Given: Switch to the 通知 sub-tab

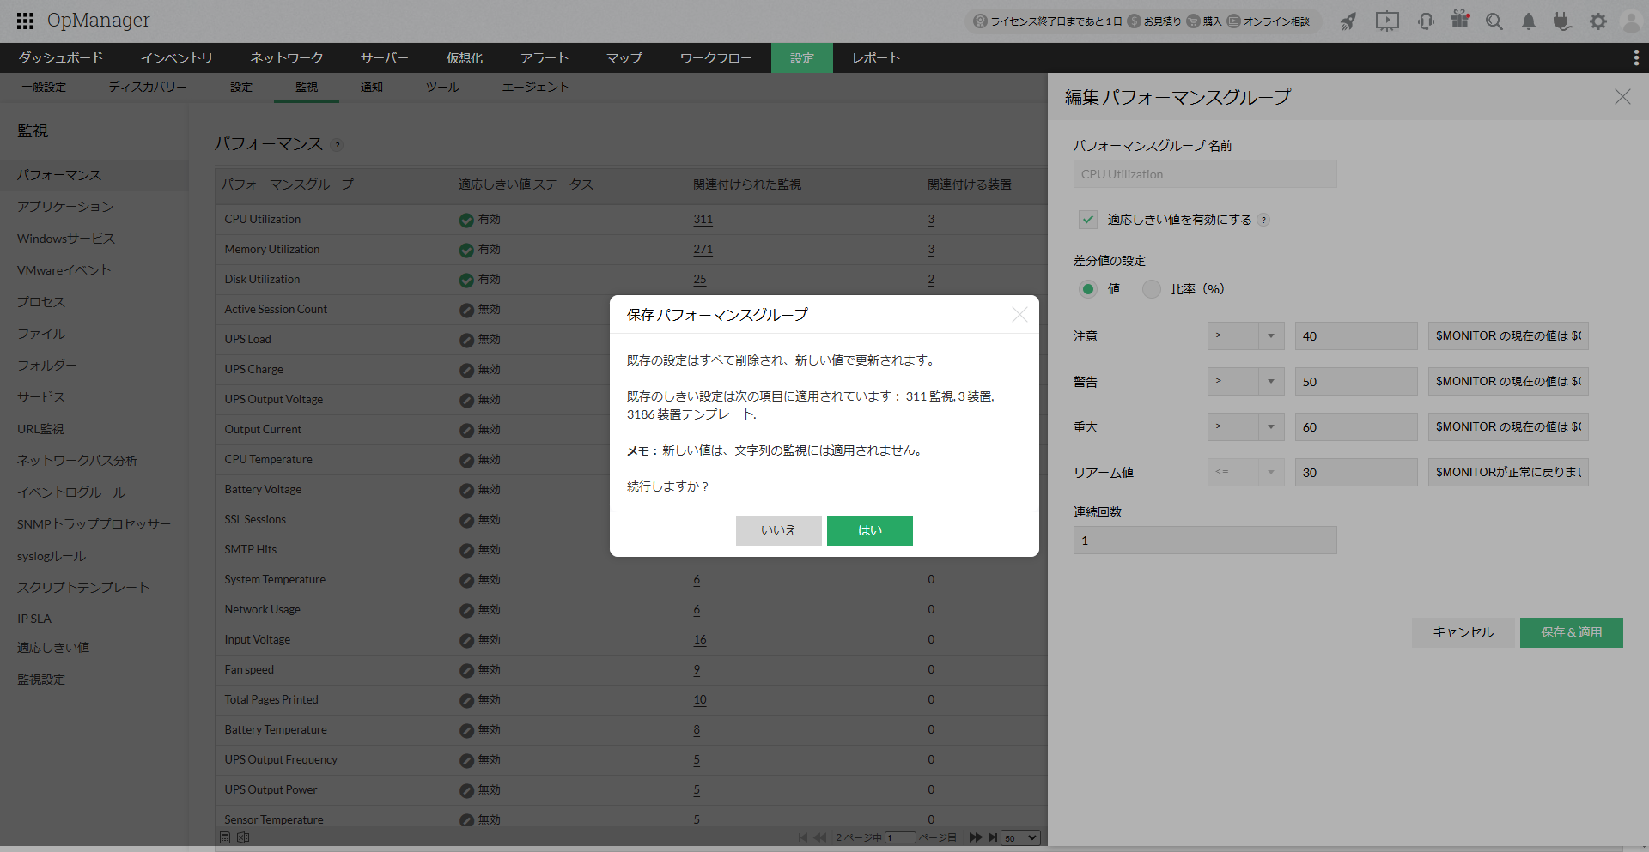Looking at the screenshot, I should (x=372, y=87).
